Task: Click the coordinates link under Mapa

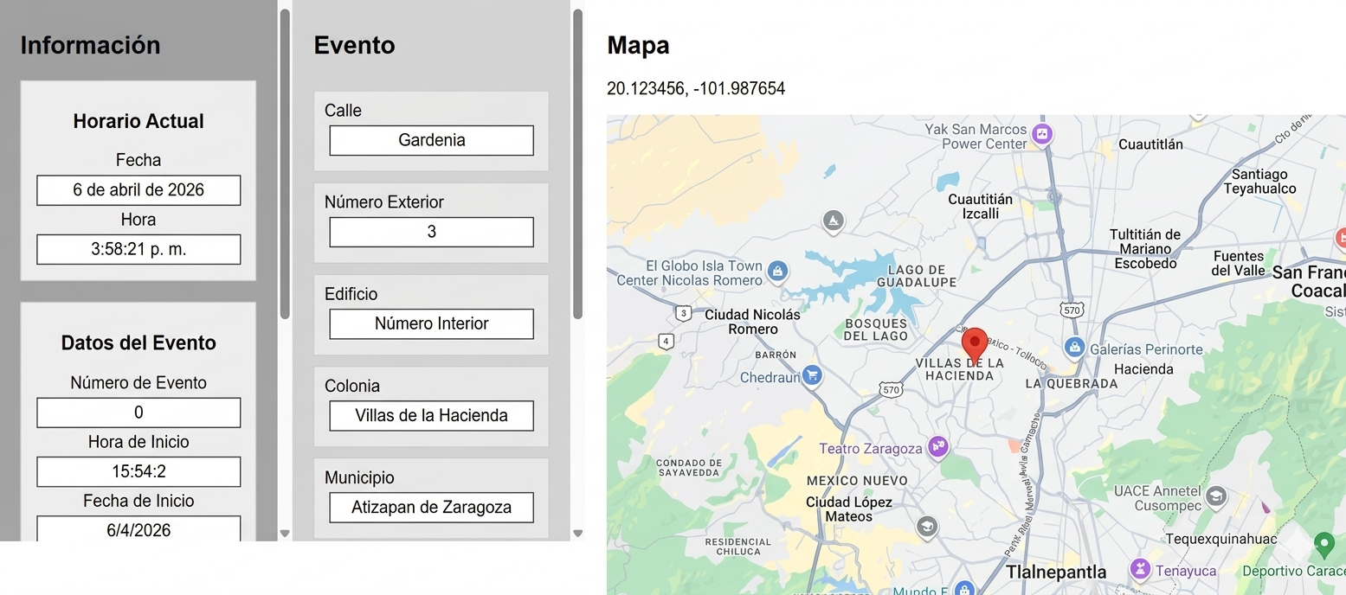Action: (x=697, y=88)
